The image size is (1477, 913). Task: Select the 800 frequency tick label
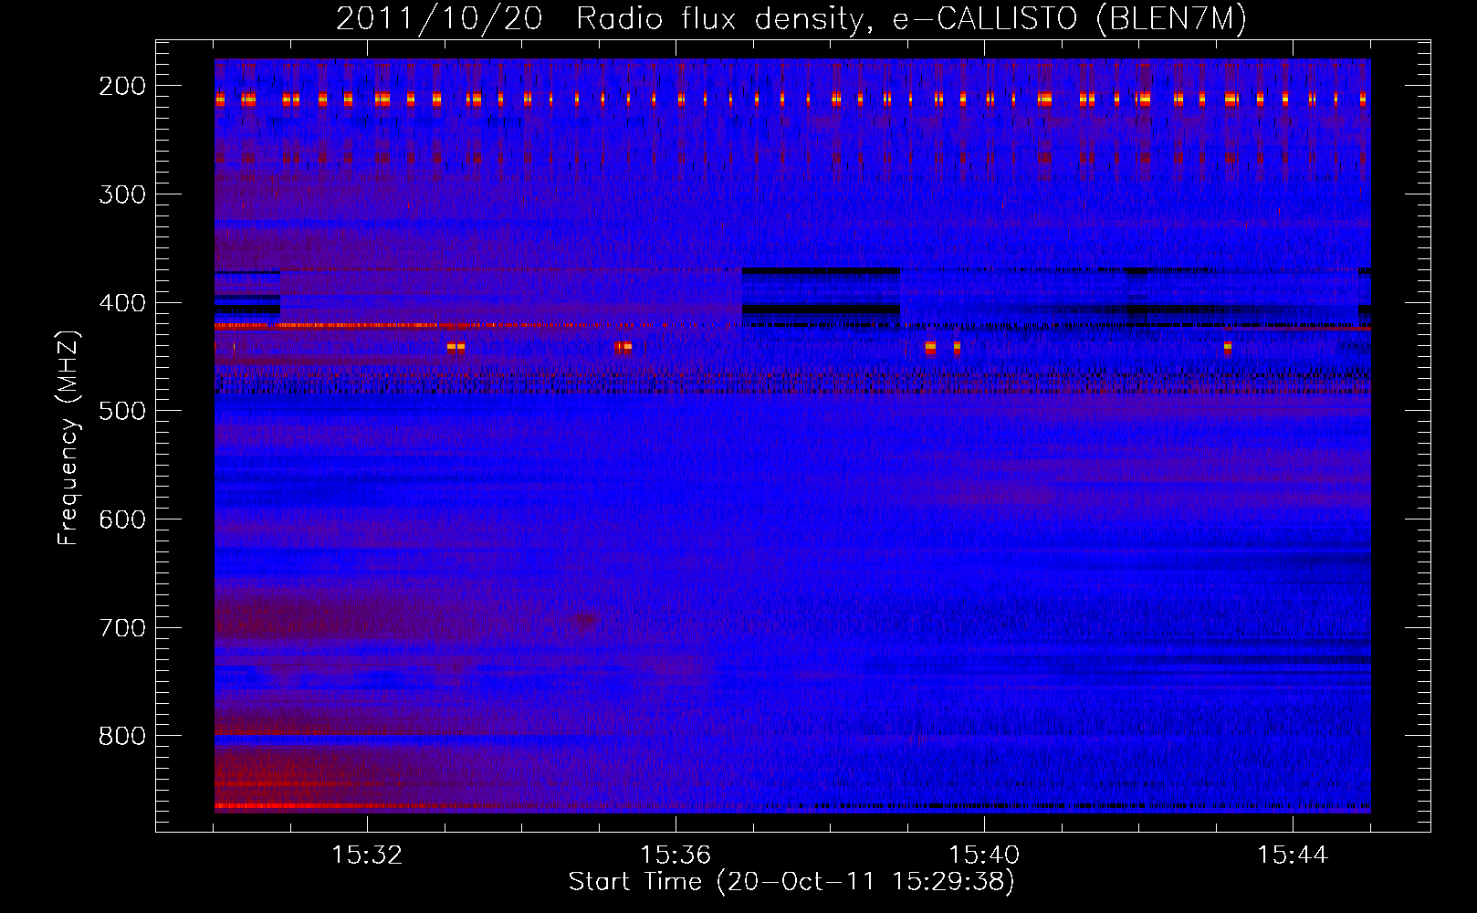pyautogui.click(x=121, y=736)
